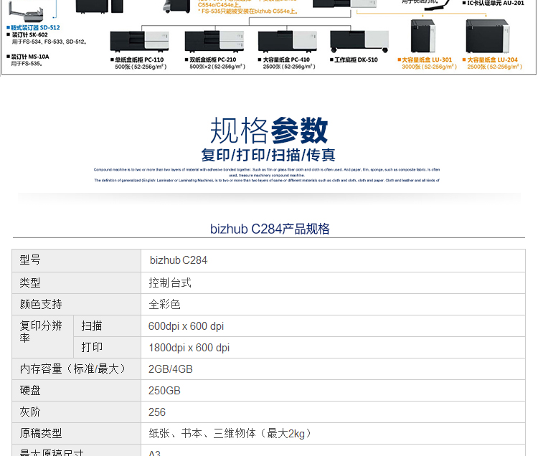The image size is (538, 456).
Task: Click the PC-210 double paper cabinet image
Action: [x=214, y=41]
